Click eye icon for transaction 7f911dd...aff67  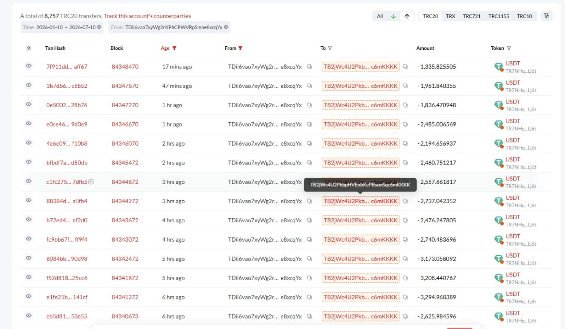(x=29, y=66)
